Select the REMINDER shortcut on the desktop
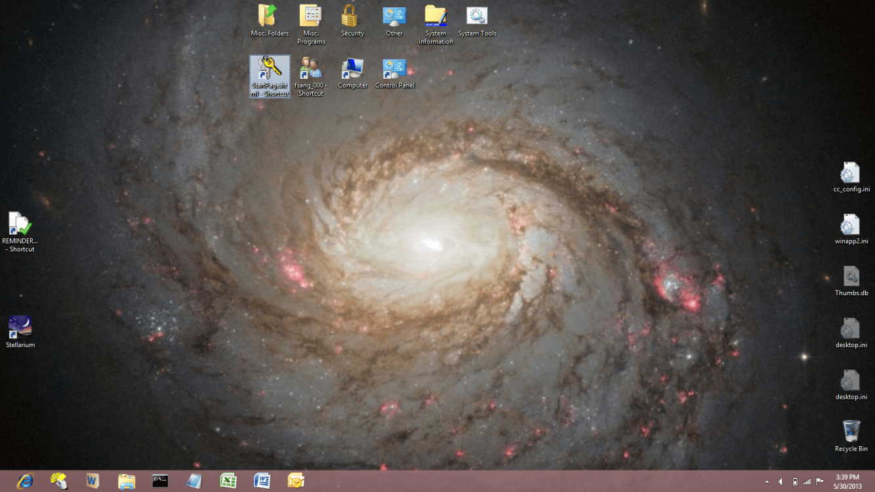Screen dimensions: 875x492 point(20,224)
